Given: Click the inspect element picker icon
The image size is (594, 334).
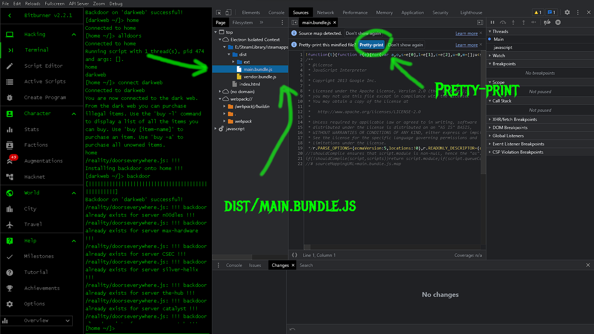Looking at the screenshot, I should [218, 12].
